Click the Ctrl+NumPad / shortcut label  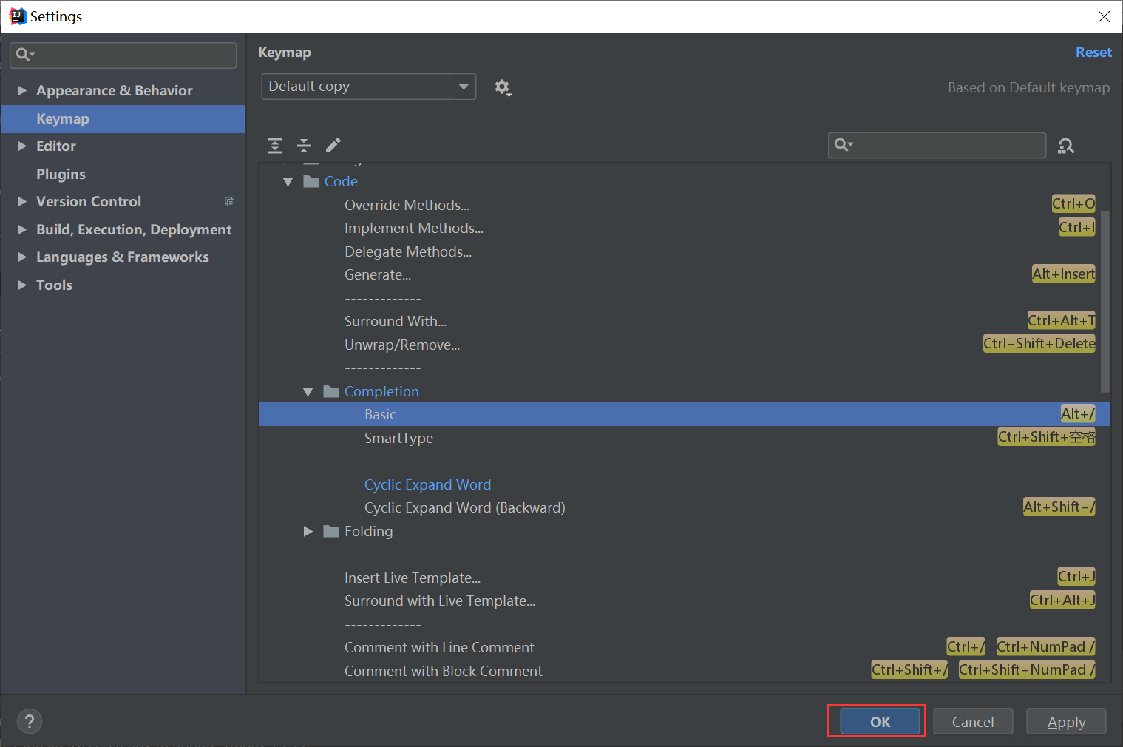(x=1046, y=646)
